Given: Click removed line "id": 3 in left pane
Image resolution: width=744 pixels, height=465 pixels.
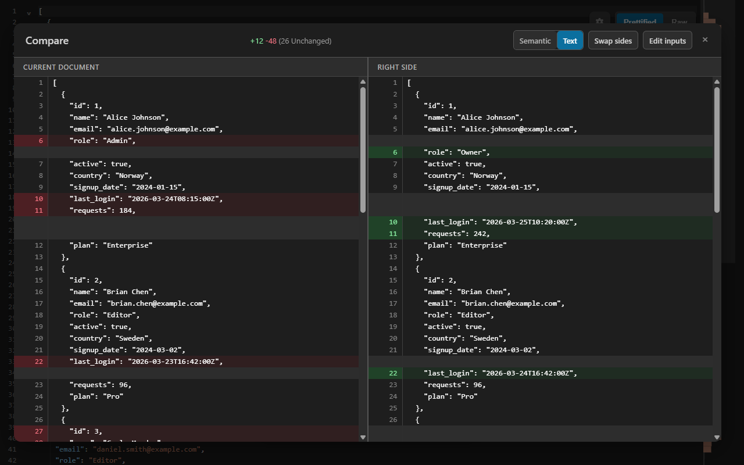Looking at the screenshot, I should (x=187, y=431).
